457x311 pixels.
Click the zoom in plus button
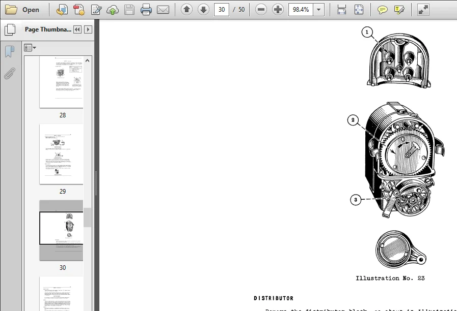[278, 10]
